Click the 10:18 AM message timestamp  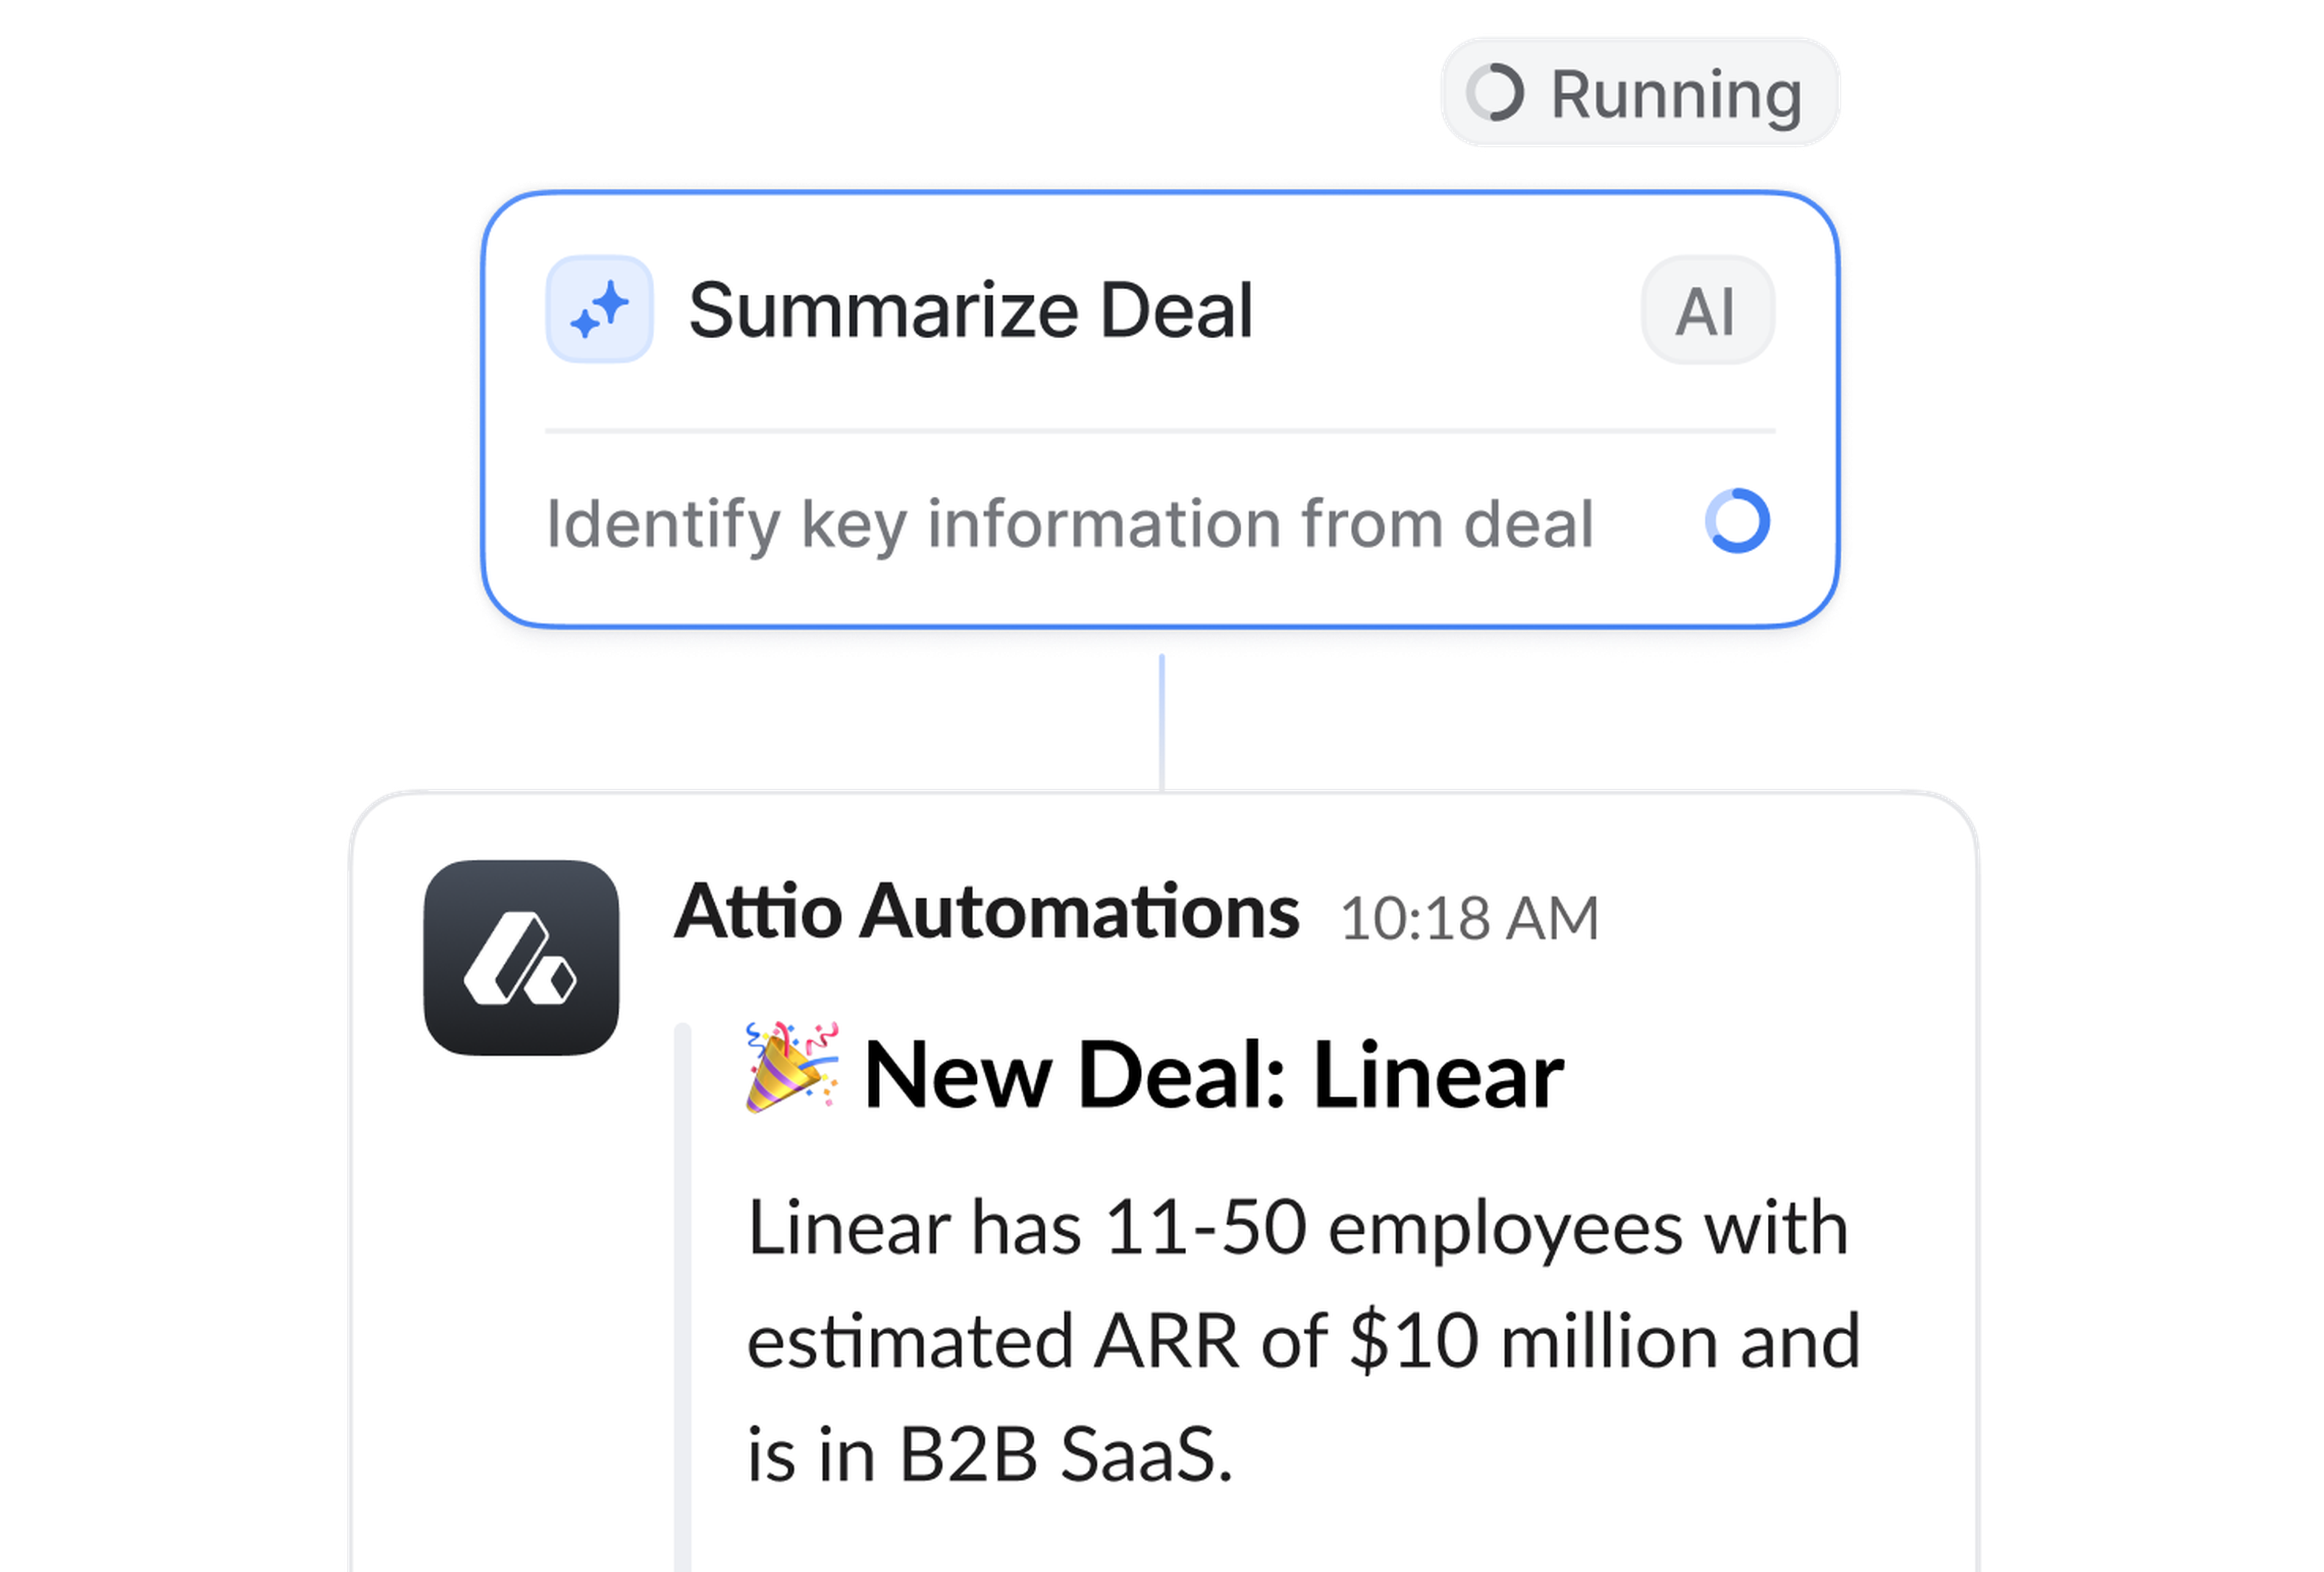1469,918
